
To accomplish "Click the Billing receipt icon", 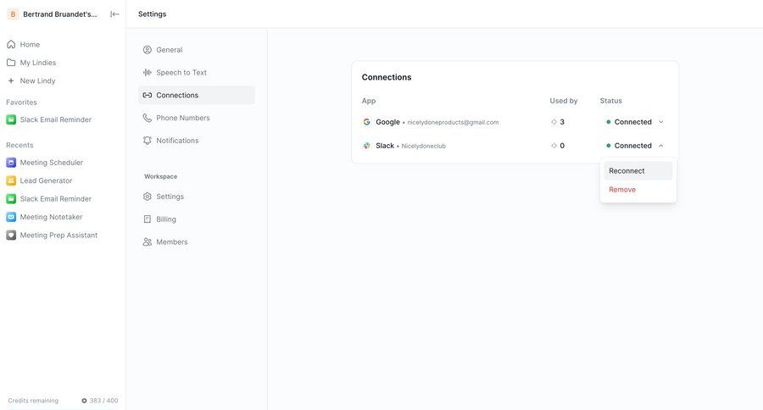I will (147, 219).
